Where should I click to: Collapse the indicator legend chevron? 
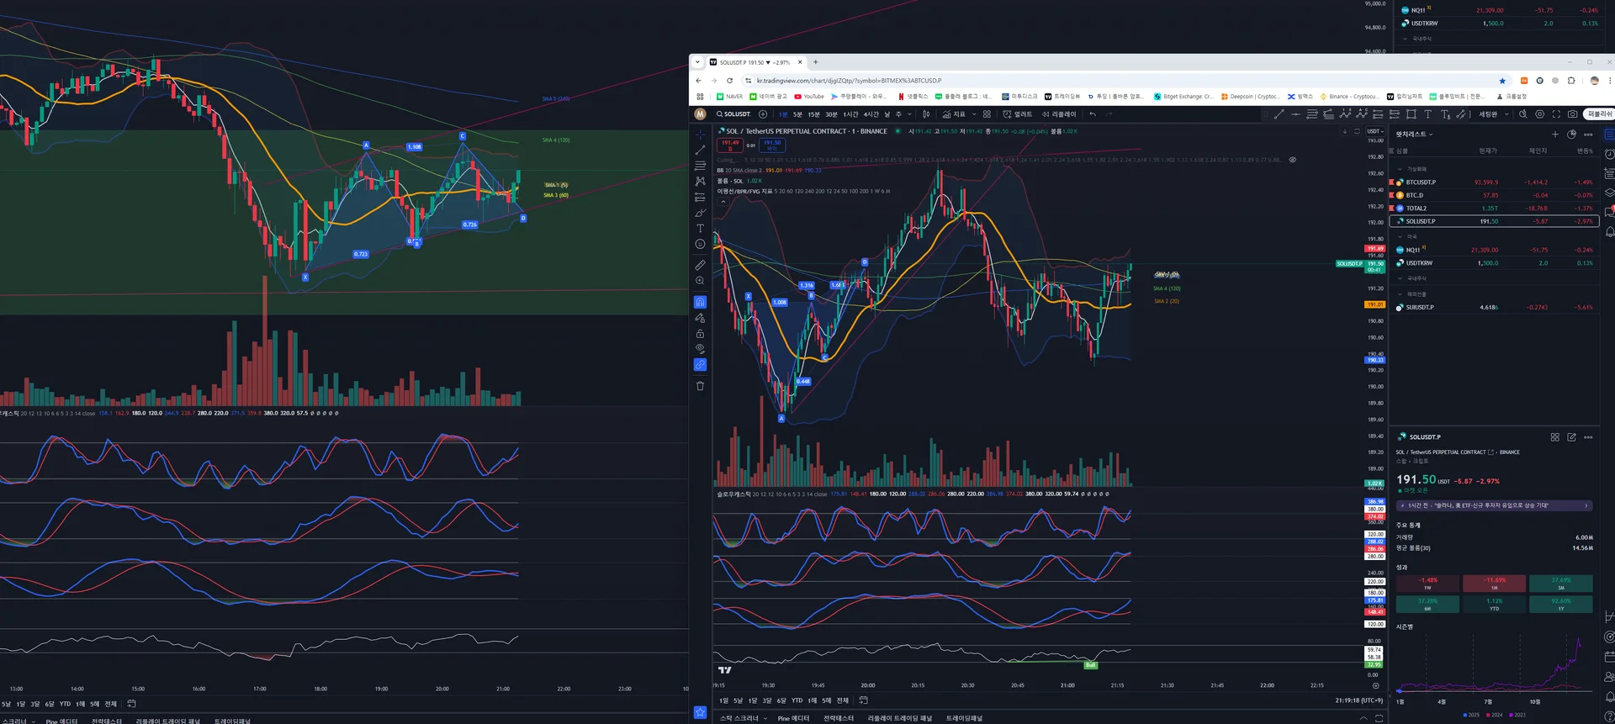[723, 202]
